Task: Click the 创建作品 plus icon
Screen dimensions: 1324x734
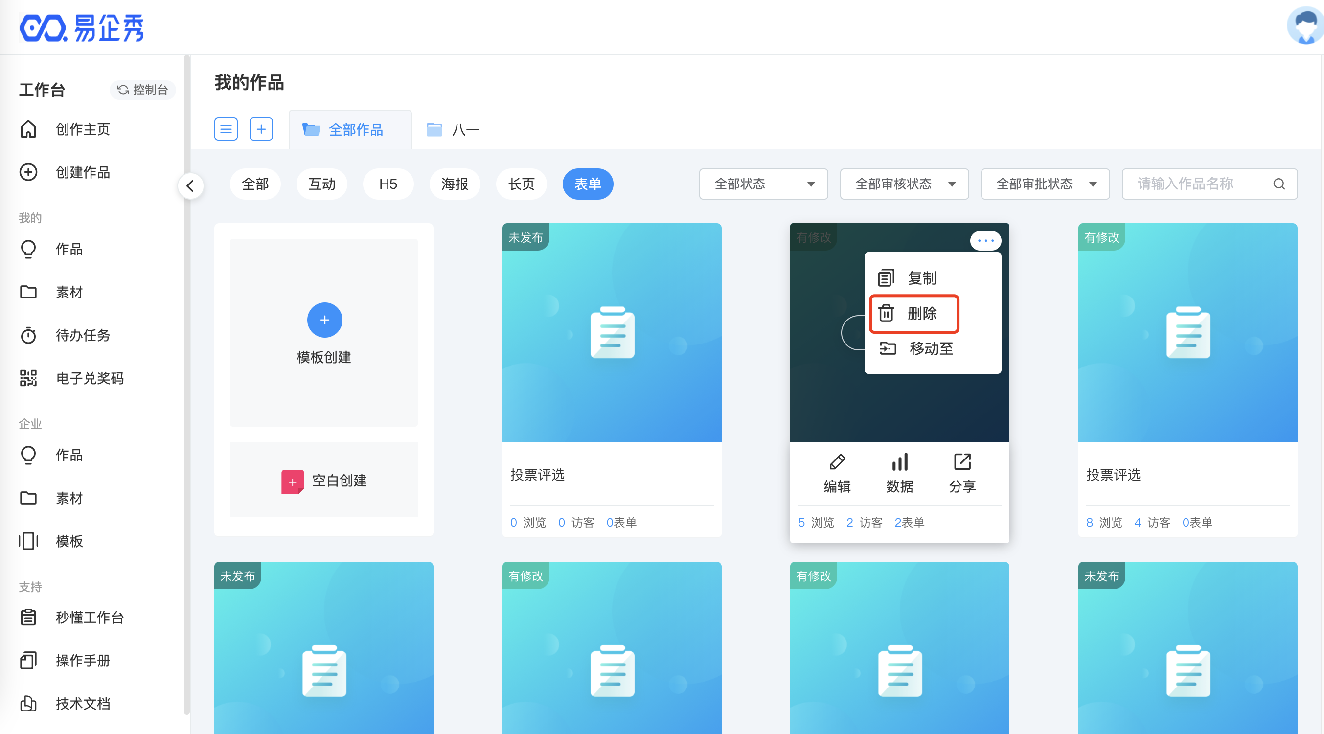Action: [28, 172]
